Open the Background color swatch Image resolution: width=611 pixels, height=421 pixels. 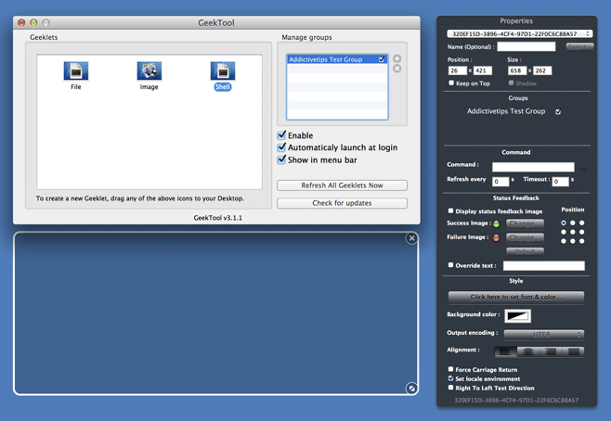pos(517,315)
